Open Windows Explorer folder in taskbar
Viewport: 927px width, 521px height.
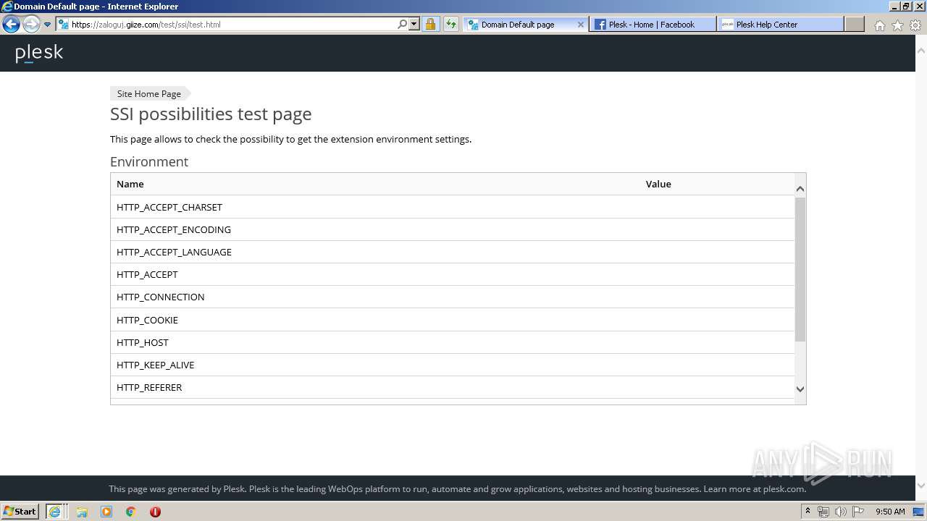[82, 512]
